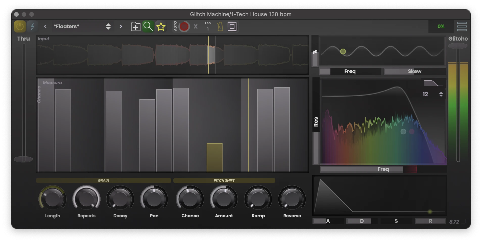The width and height of the screenshot is (482, 242).
Task: Toggle the AUTO record mode
Action: (x=175, y=26)
